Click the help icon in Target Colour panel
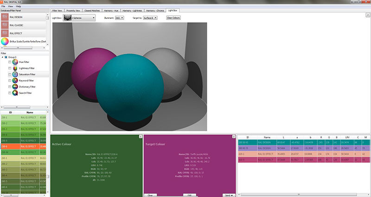The height and width of the screenshot is (197, 371). click(x=234, y=136)
